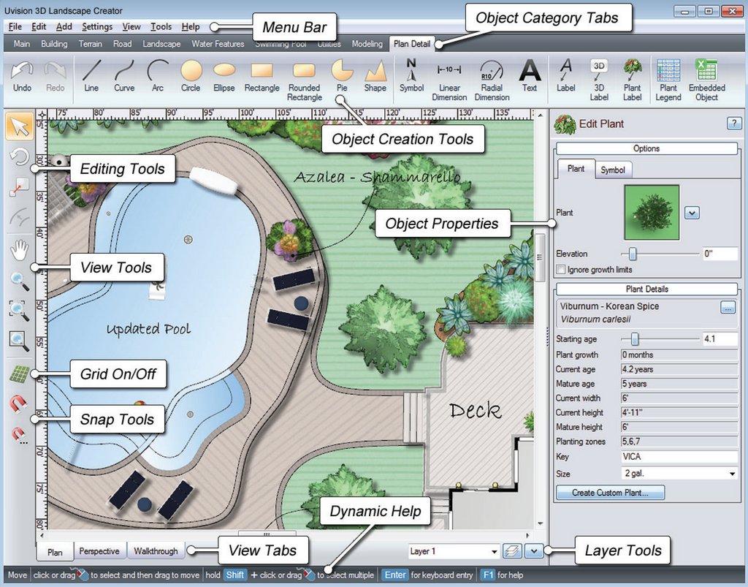
Task: Select the hand pan tool
Action: (20, 249)
